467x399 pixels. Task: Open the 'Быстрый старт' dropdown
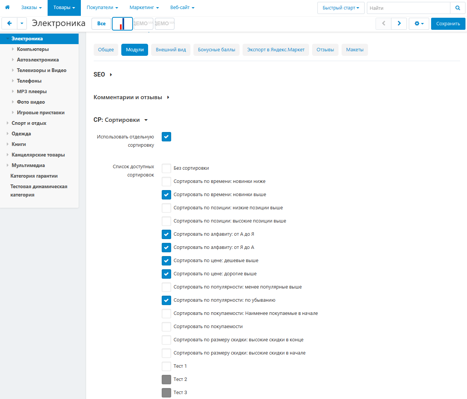click(x=341, y=8)
